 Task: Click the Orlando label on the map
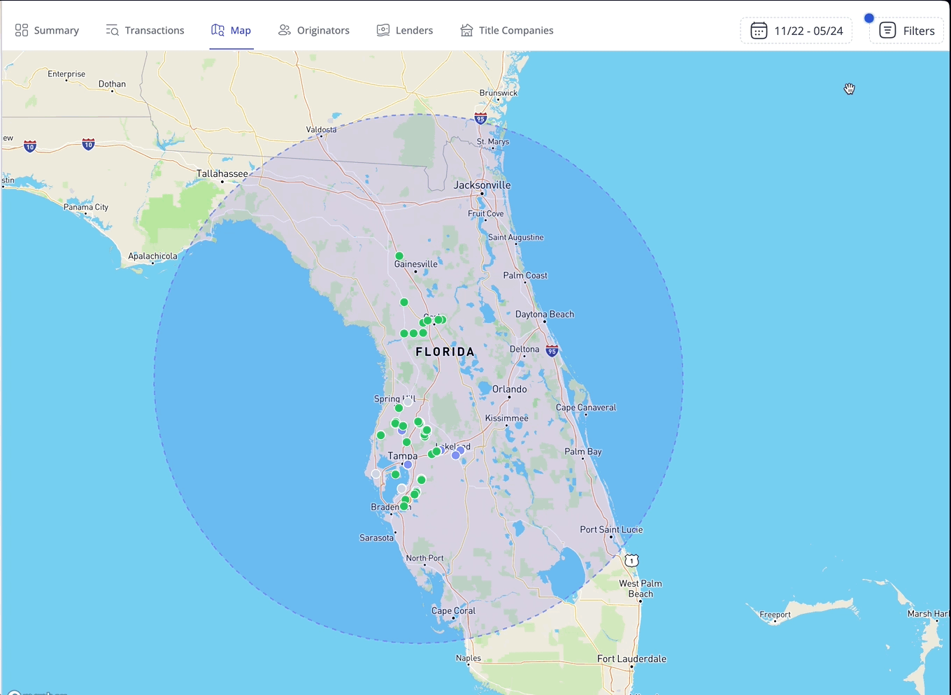coord(509,389)
